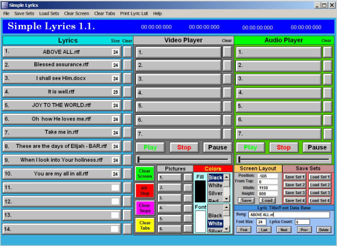The height and width of the screenshot is (246, 337).
Task: Open the Print Lyric List menu
Action: pyautogui.click(x=134, y=13)
